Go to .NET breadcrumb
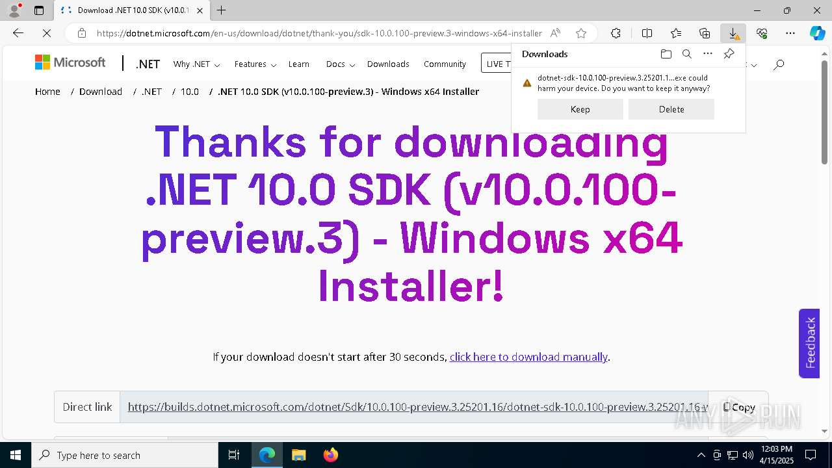 tap(151, 92)
